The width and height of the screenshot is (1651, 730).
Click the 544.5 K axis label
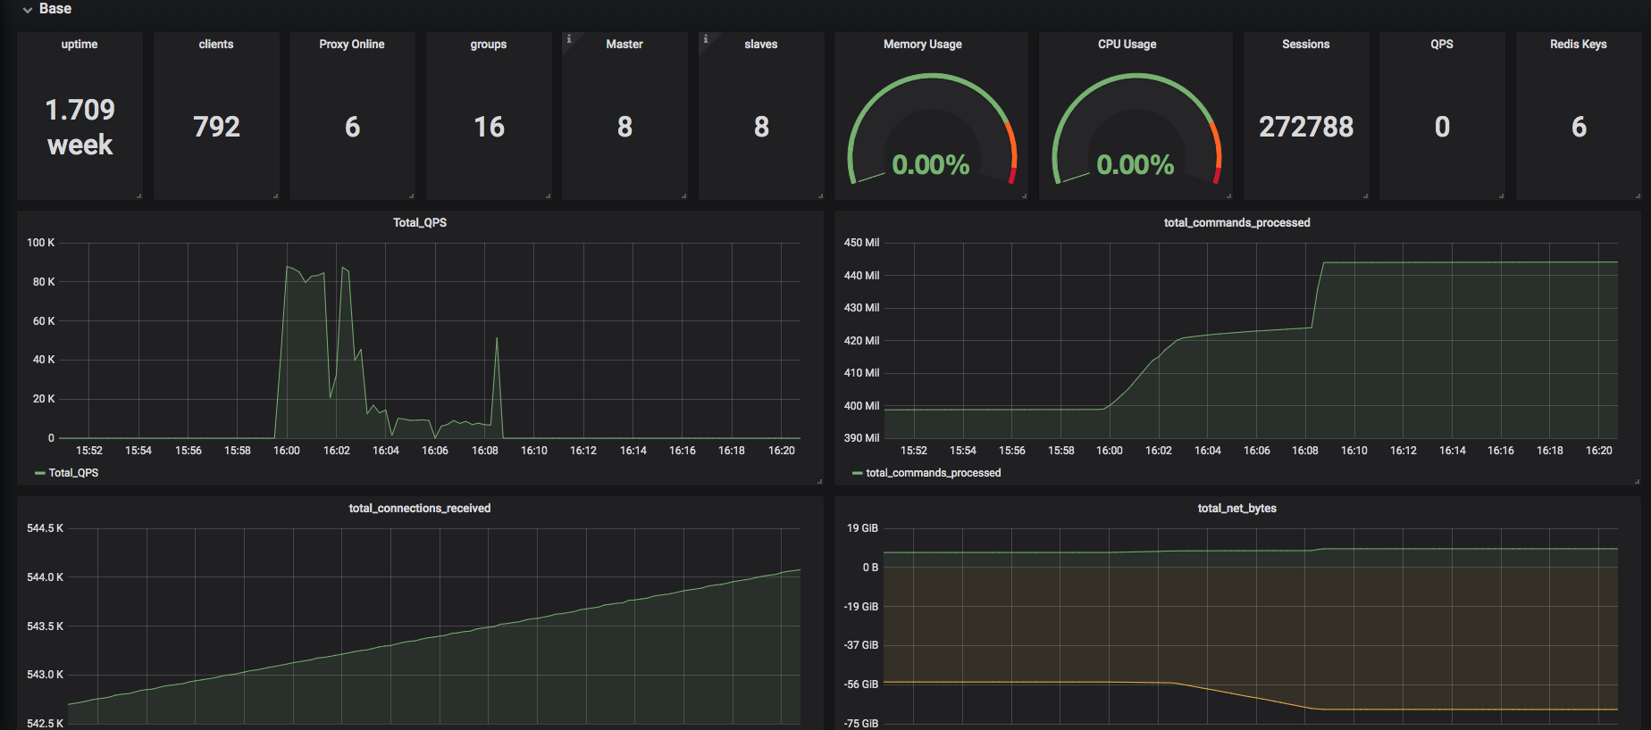click(45, 528)
